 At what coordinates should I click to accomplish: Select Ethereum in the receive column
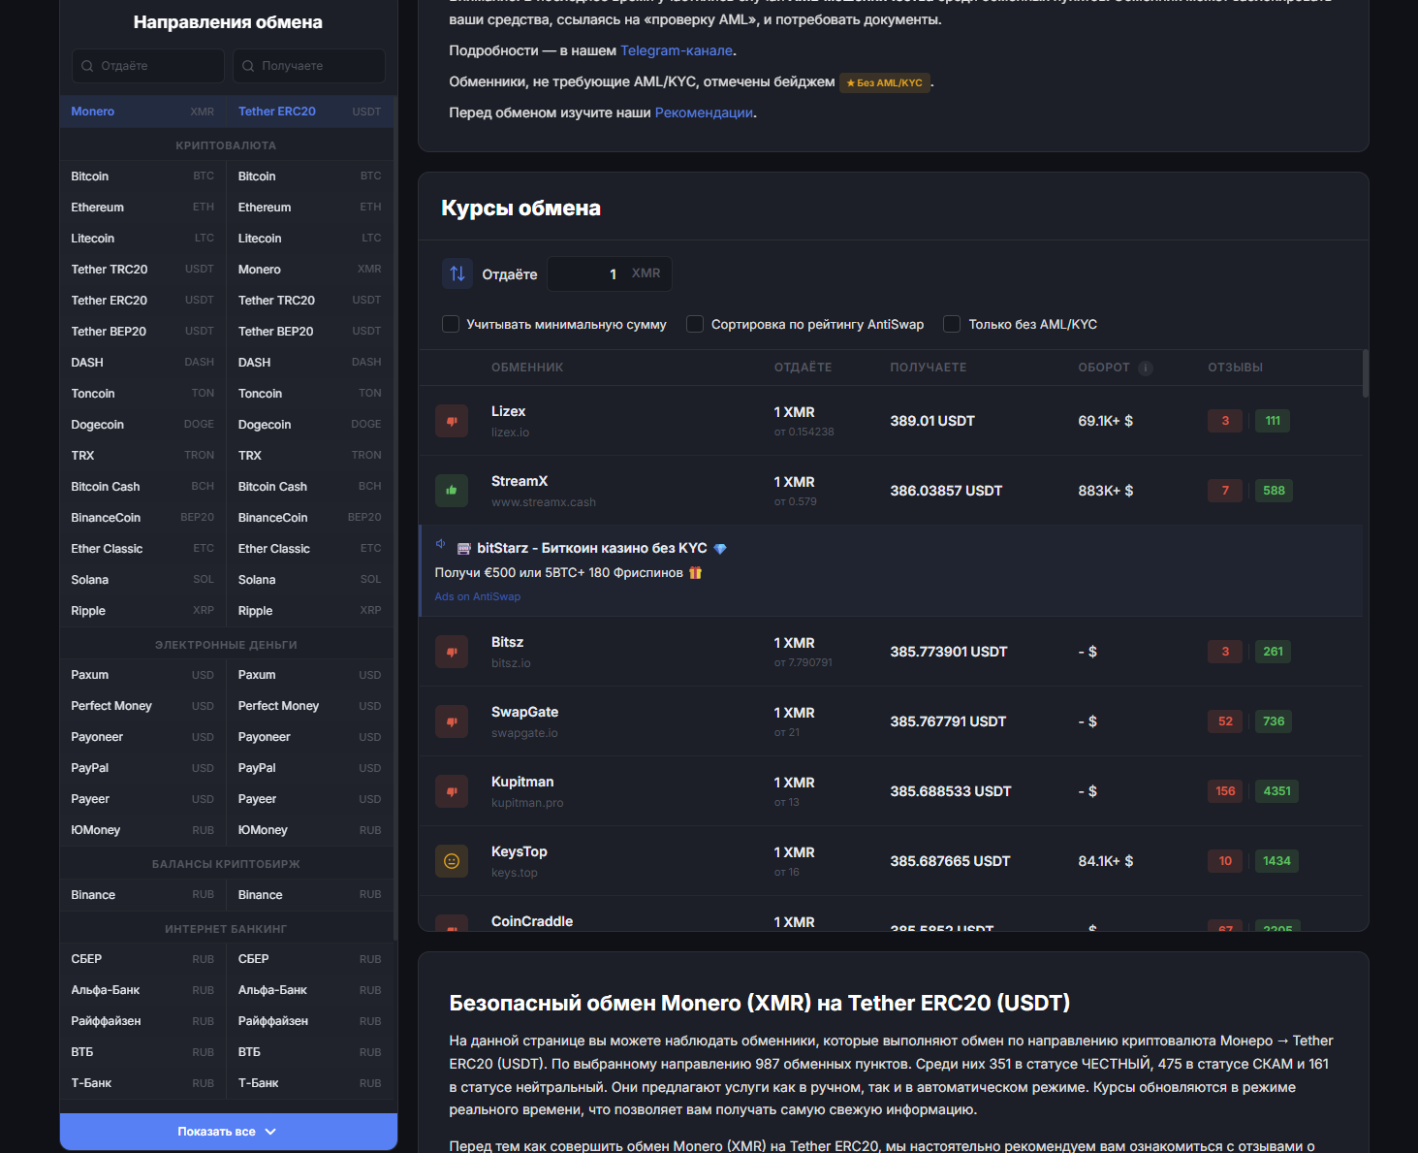tap(310, 208)
